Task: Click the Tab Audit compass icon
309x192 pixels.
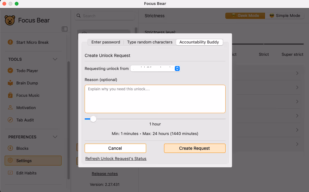Action: coord(10,120)
